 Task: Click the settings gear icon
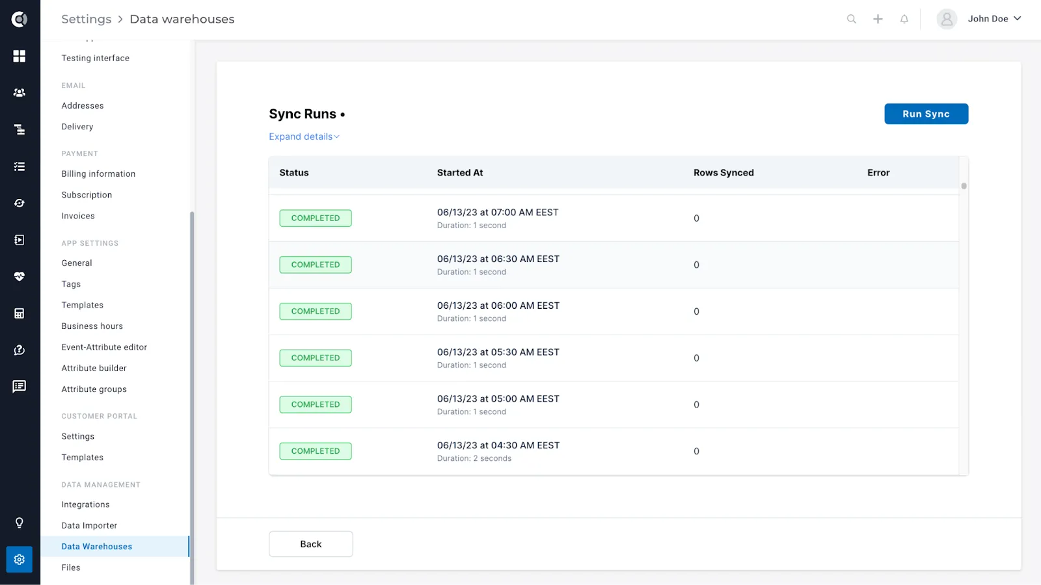coord(20,560)
